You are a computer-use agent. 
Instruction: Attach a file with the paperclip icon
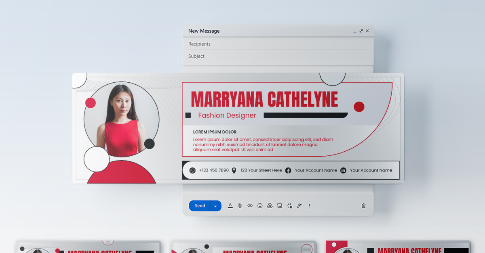[x=240, y=206]
